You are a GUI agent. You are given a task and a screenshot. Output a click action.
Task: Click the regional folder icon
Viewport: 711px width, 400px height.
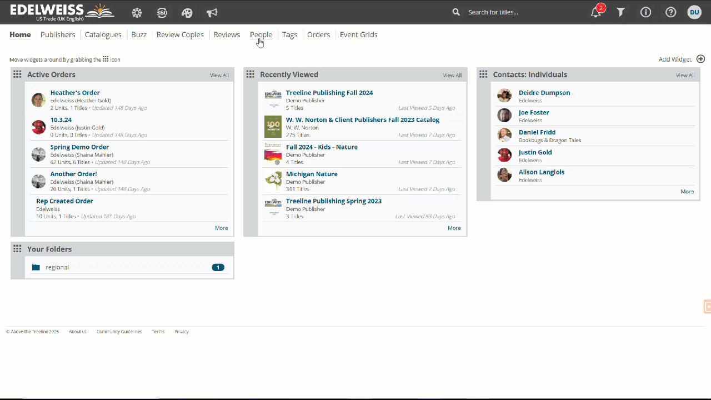click(36, 267)
